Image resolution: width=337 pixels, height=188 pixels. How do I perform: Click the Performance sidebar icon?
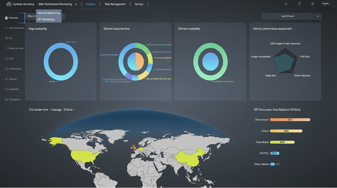point(6,69)
